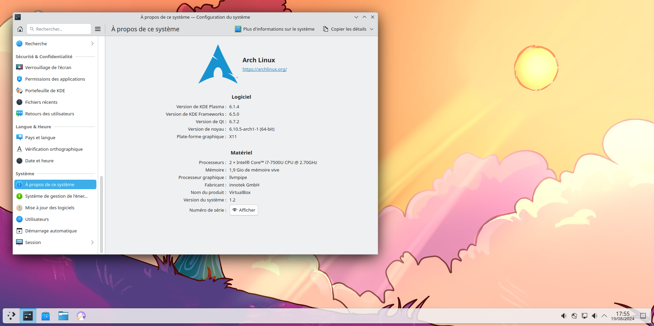Select the highlighted À propos de ce système entry
The height and width of the screenshot is (326, 654).
tap(55, 184)
